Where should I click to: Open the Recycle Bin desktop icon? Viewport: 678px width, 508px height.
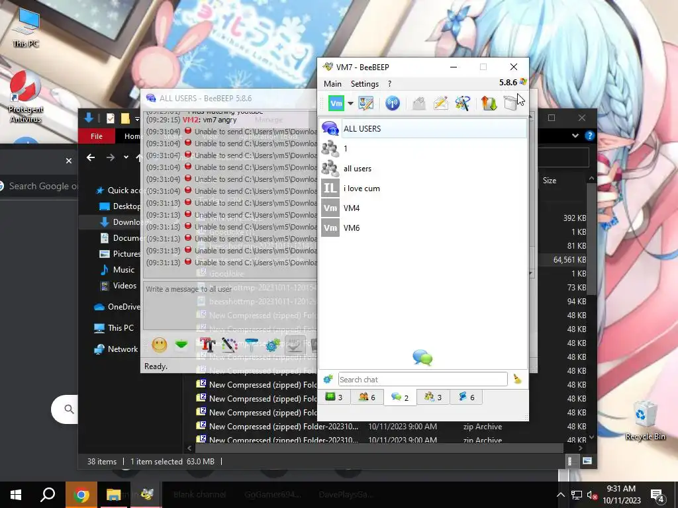(x=645, y=421)
